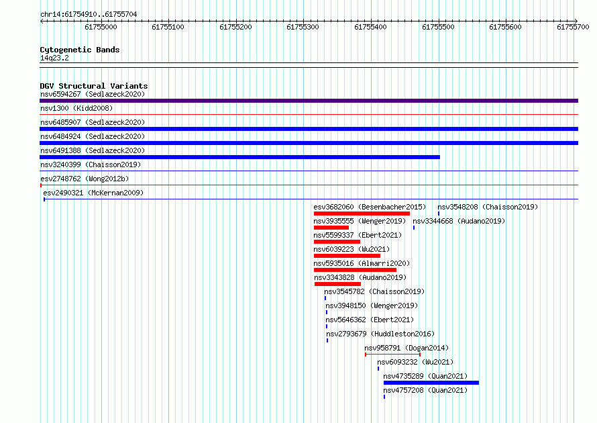The width and height of the screenshot is (597, 423).
Task: Click the red bar of nsv3935555
Action: click(331, 228)
